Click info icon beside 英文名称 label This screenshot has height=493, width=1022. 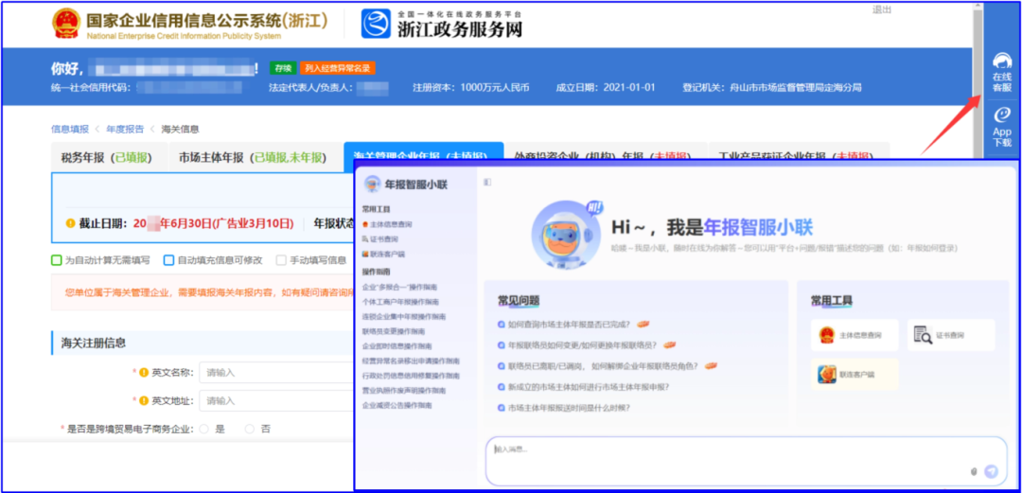tap(144, 373)
